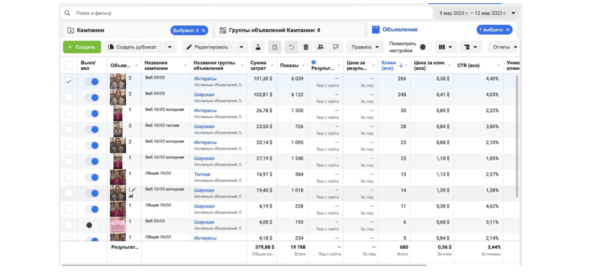Image resolution: width=595 pixels, height=272 pixels.
Task: Uncheck the first row's checkbox
Action: 68,82
